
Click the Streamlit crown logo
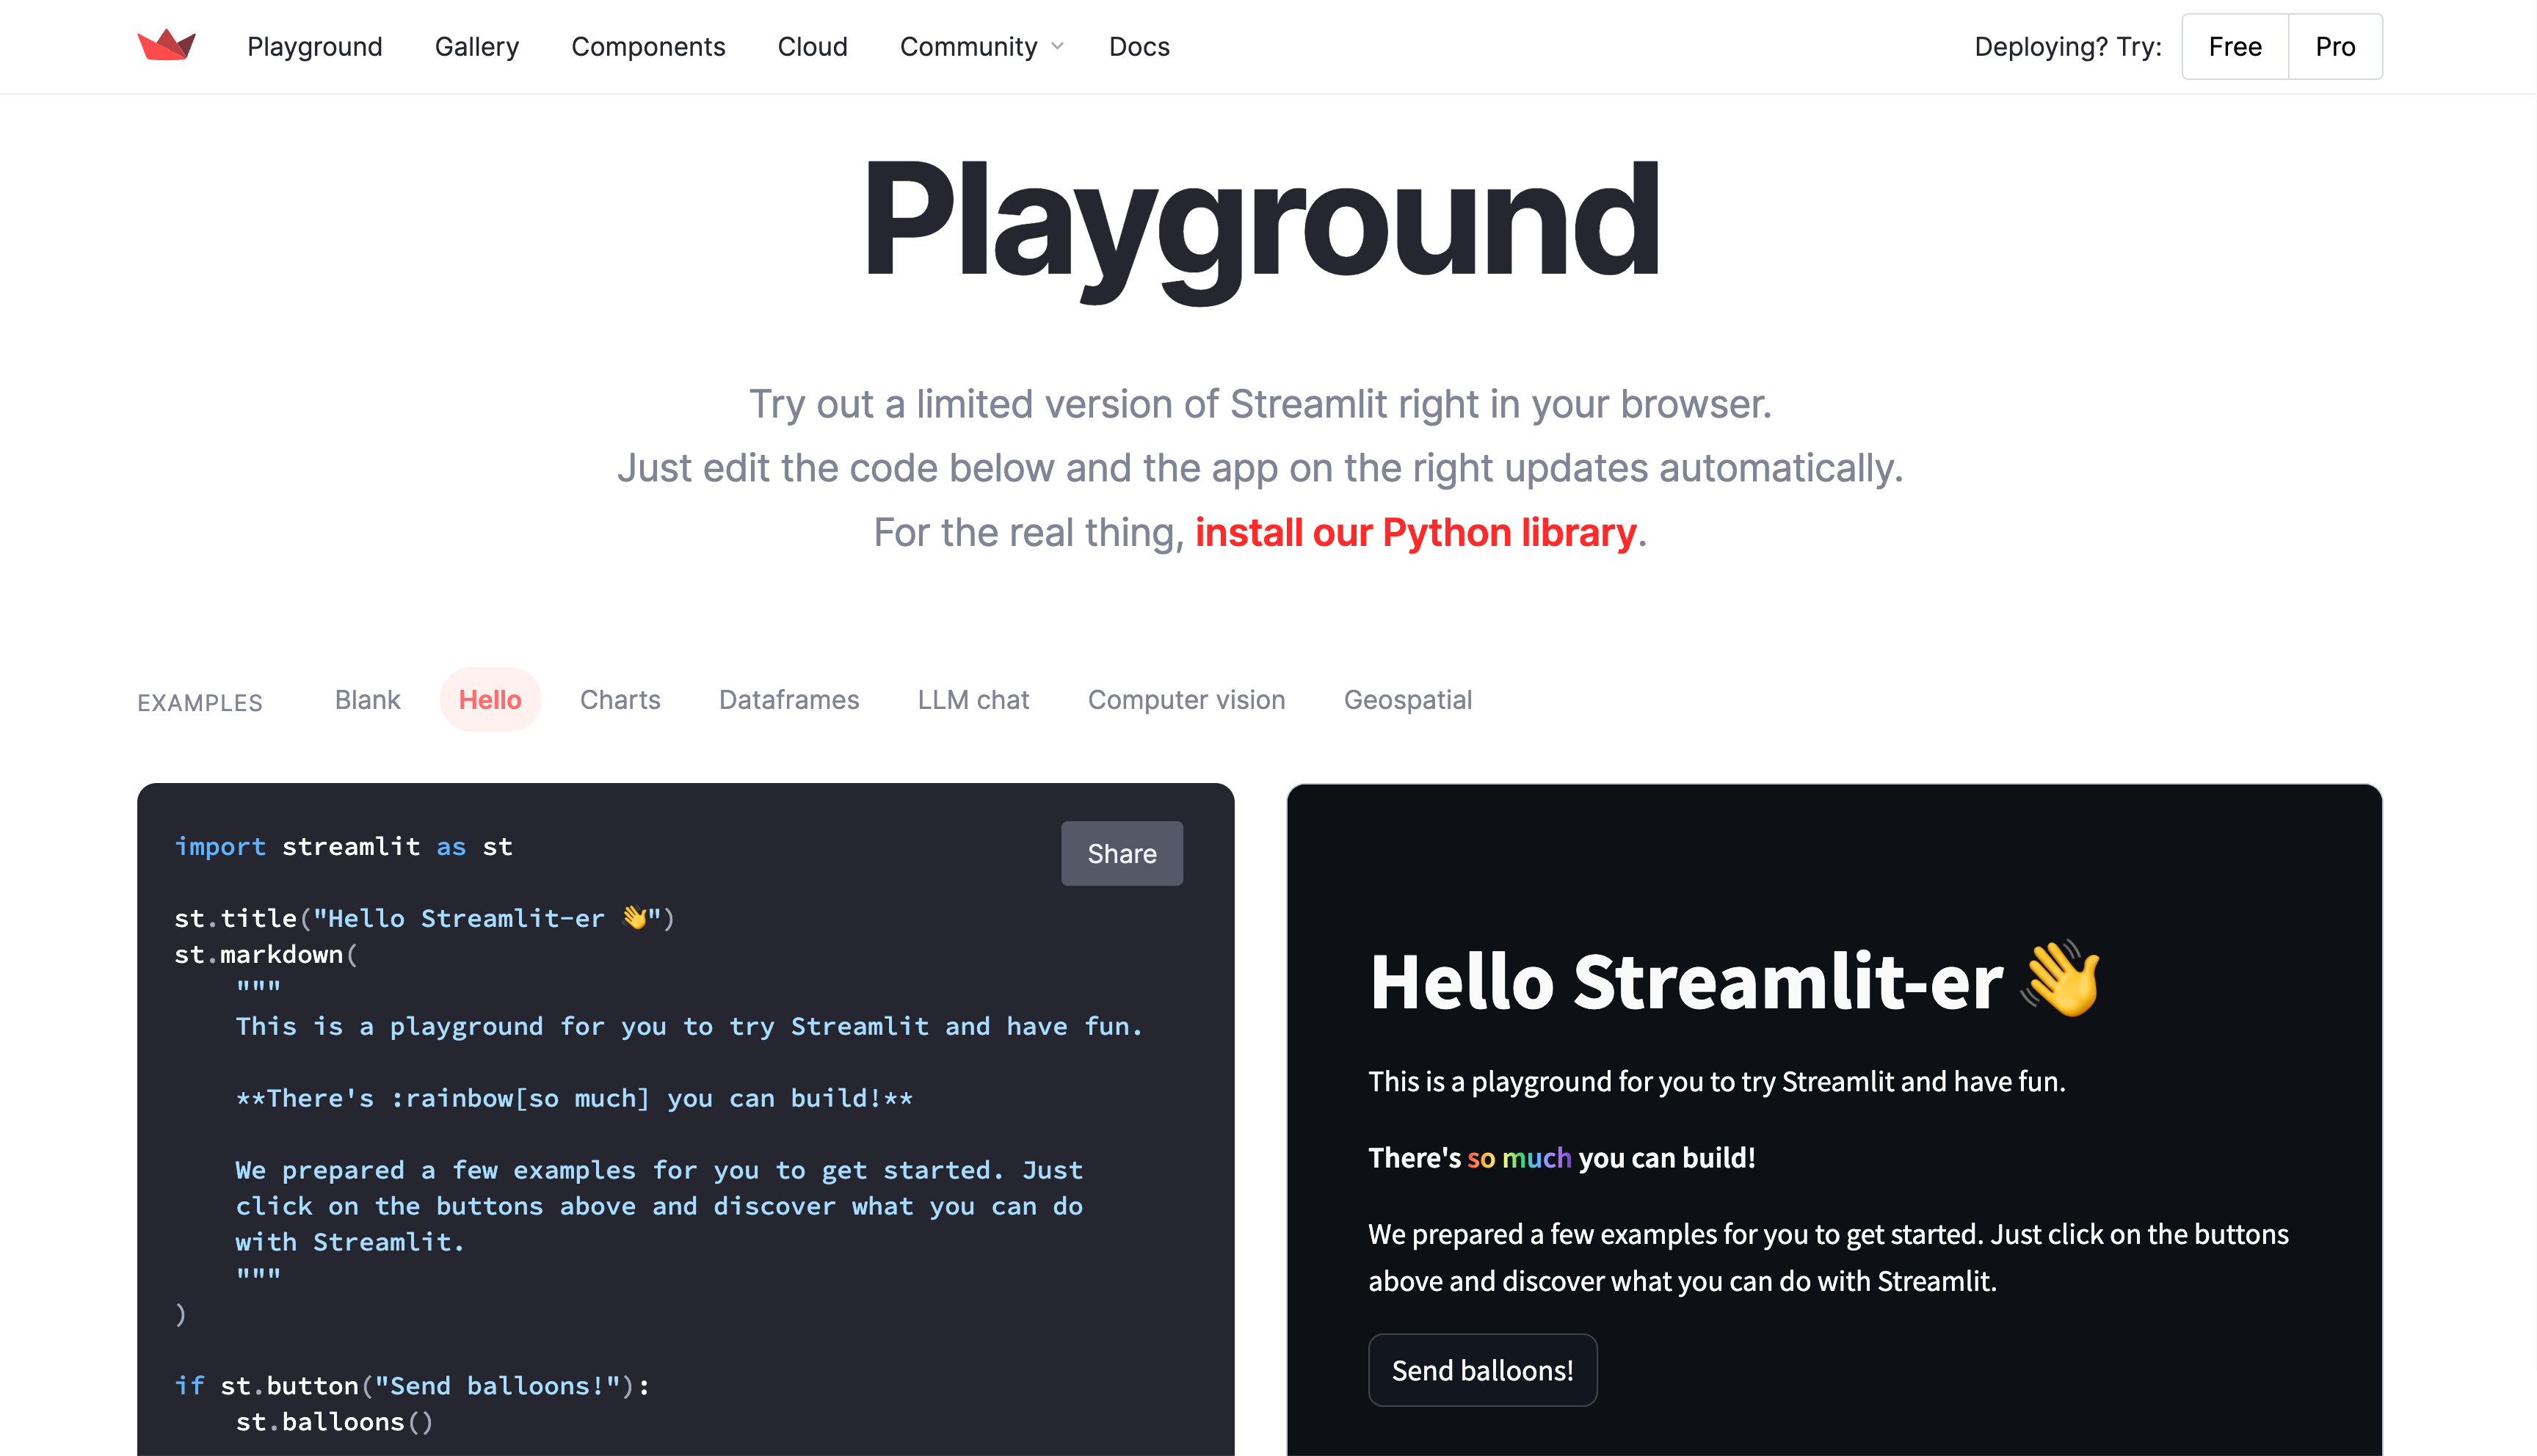[167, 45]
